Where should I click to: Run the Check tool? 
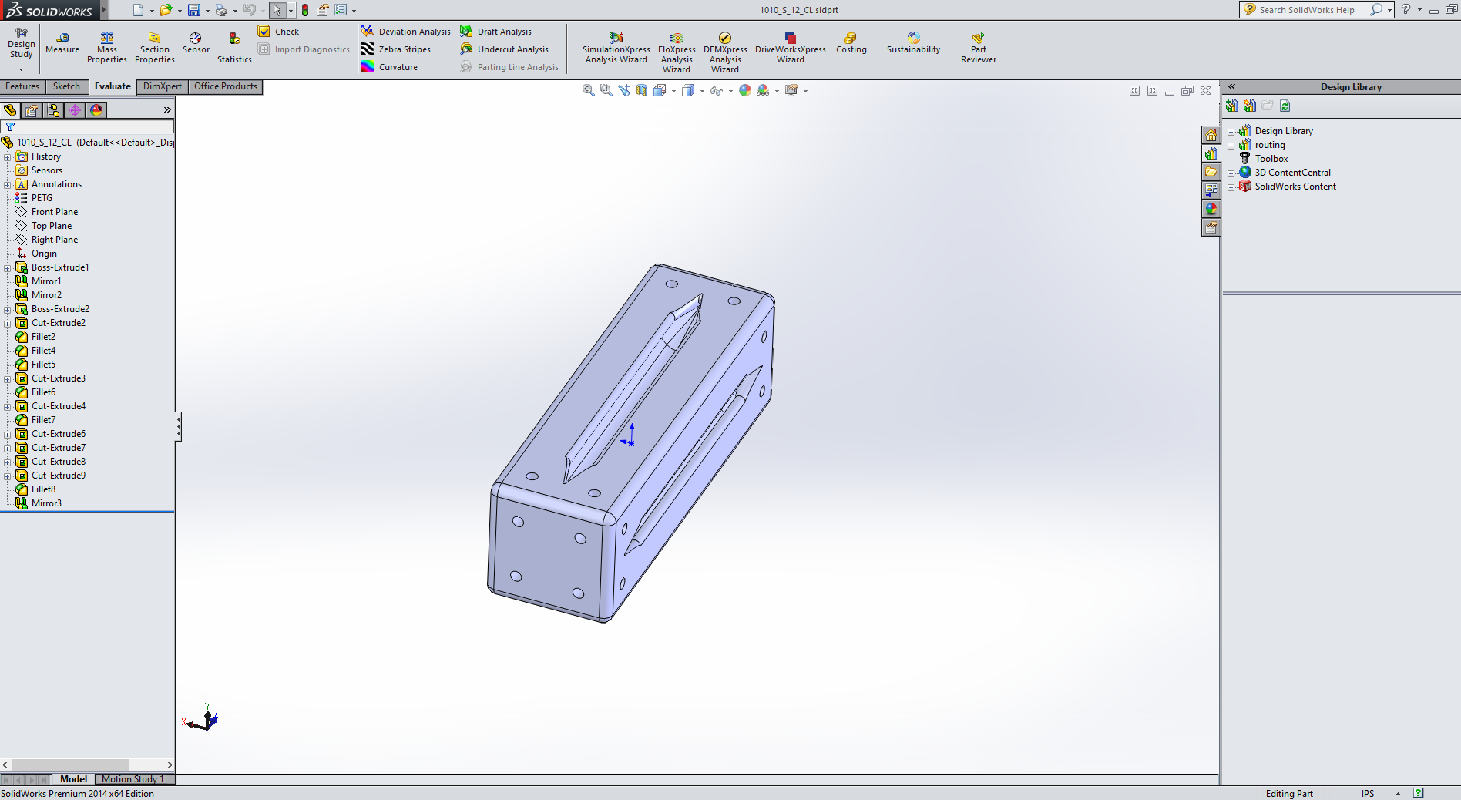(x=279, y=32)
